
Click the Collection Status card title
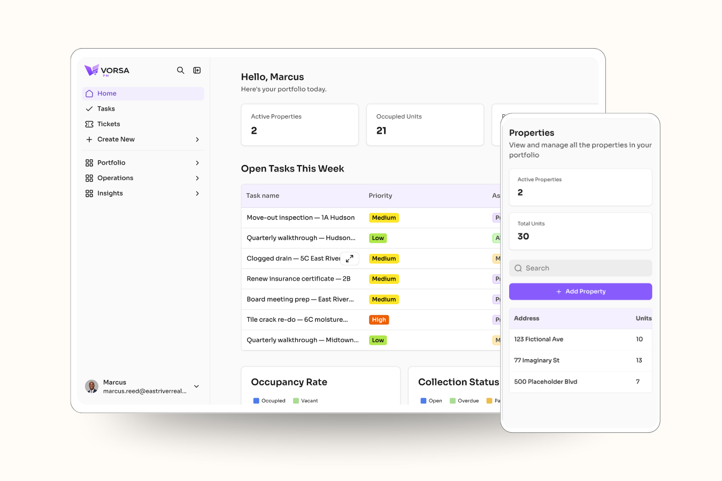(x=458, y=382)
